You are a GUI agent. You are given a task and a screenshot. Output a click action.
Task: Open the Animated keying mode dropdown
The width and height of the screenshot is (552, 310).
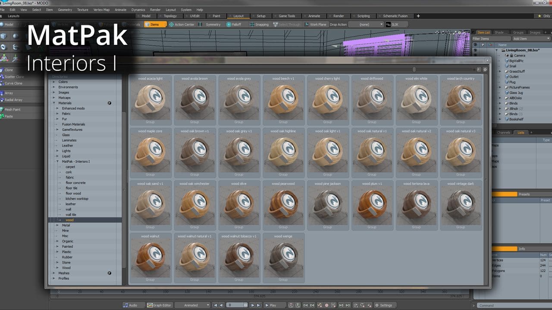click(x=192, y=305)
